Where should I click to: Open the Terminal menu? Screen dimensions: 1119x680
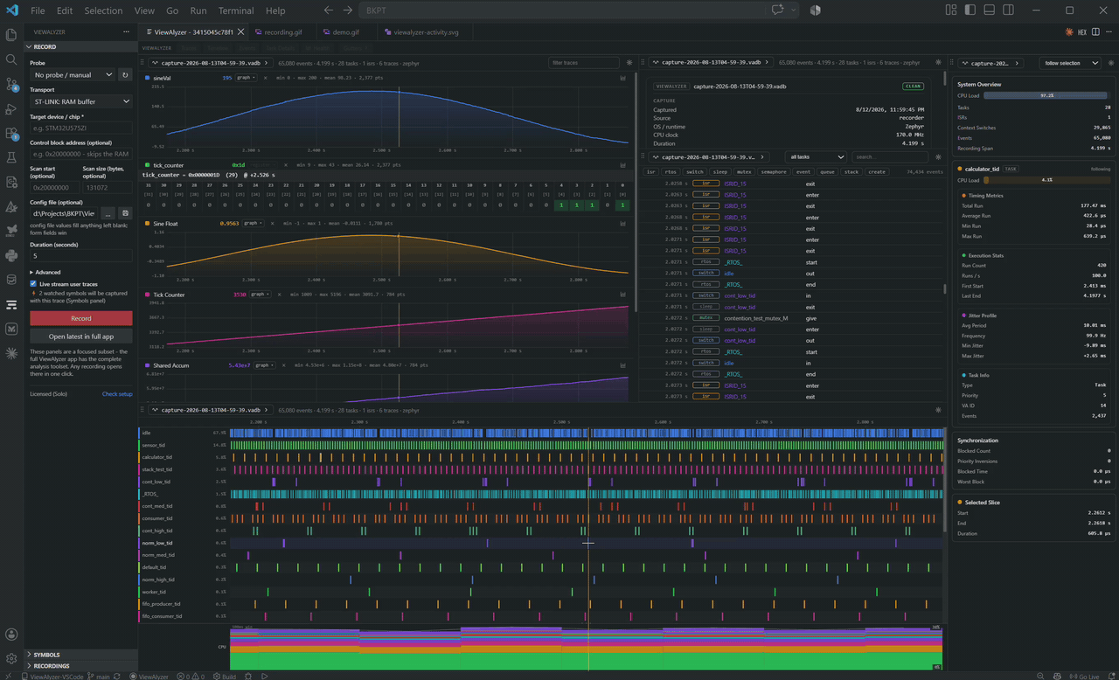[236, 10]
